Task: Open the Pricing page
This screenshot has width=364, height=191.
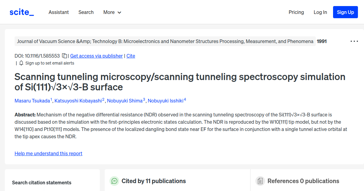Action: pyautogui.click(x=296, y=12)
